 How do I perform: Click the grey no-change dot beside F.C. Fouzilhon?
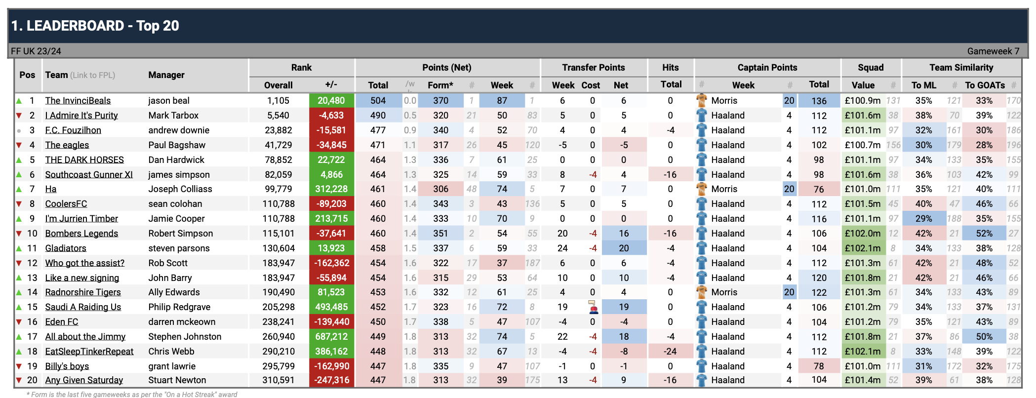pyautogui.click(x=19, y=131)
